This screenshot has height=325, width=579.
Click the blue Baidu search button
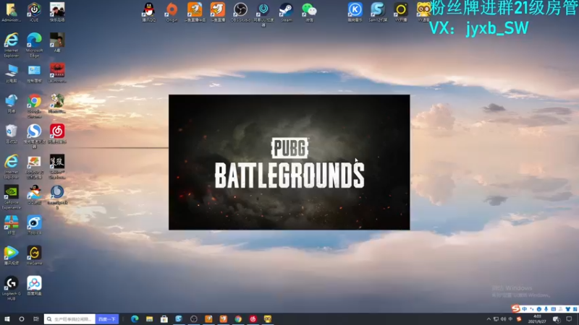(107, 318)
